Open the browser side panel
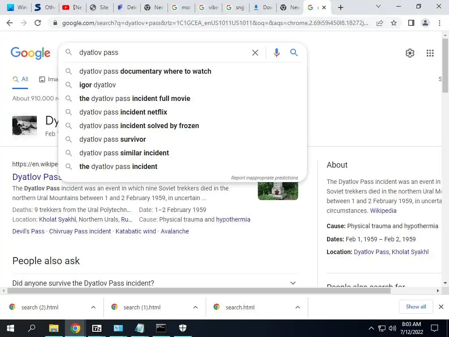 pos(411,23)
